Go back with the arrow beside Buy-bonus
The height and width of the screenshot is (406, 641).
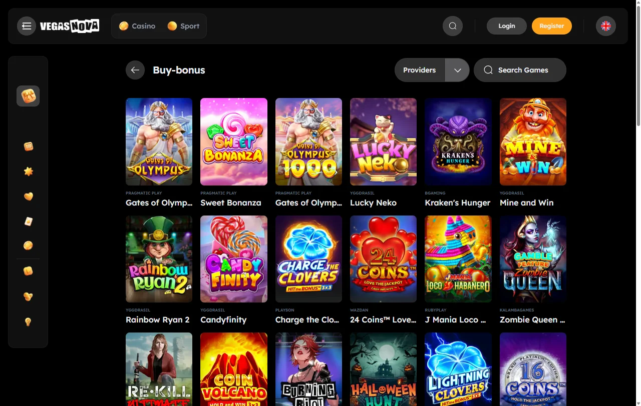(x=135, y=70)
